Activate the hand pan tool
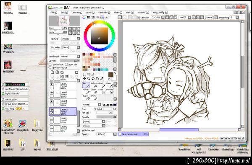Screen dimensions: 252x165 tap(97, 79)
